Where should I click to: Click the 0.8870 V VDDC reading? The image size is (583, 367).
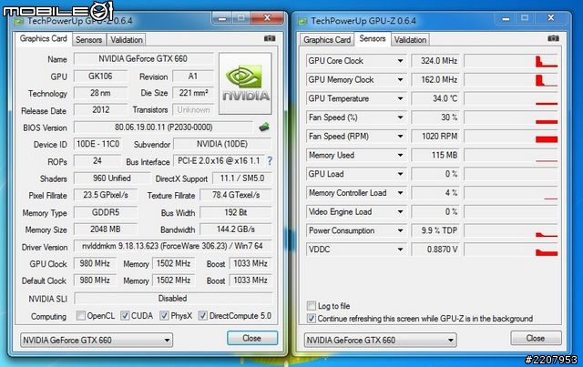coord(435,250)
